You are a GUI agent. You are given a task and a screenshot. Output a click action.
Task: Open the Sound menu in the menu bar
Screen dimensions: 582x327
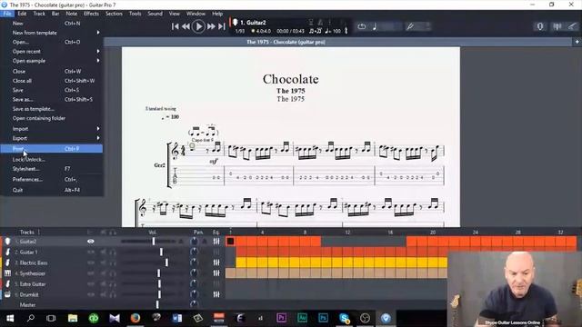pyautogui.click(x=155, y=14)
